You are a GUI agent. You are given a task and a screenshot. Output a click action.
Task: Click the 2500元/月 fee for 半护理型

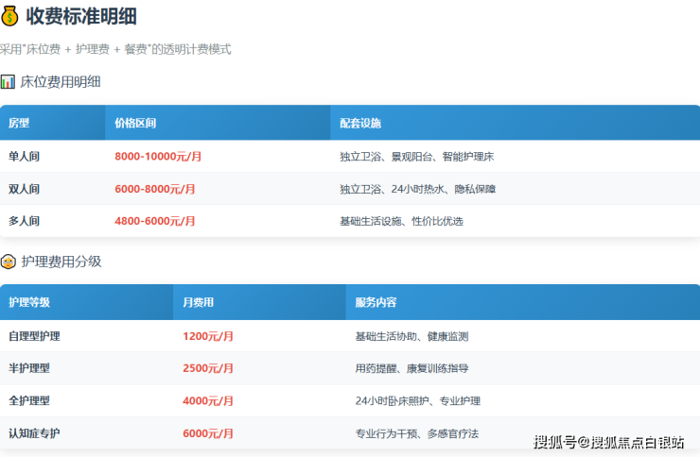208,368
